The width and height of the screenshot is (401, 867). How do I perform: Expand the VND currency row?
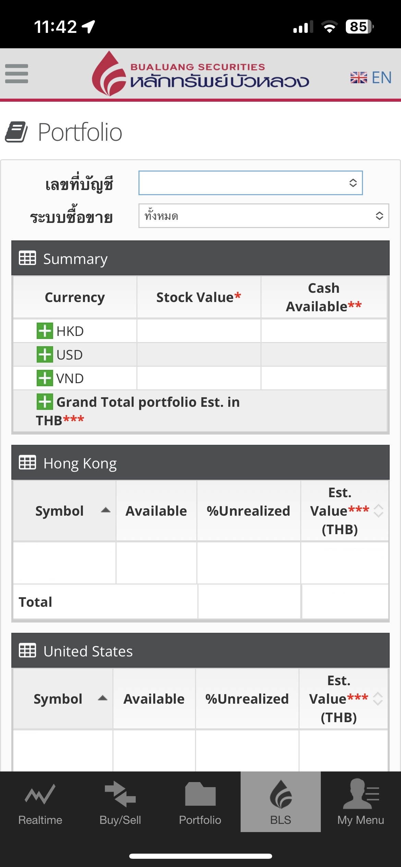point(45,378)
